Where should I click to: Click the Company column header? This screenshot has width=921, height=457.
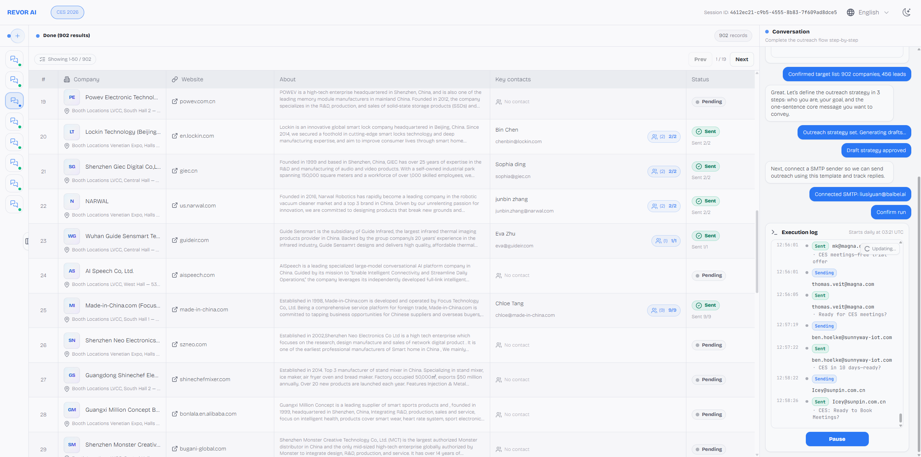pos(86,79)
